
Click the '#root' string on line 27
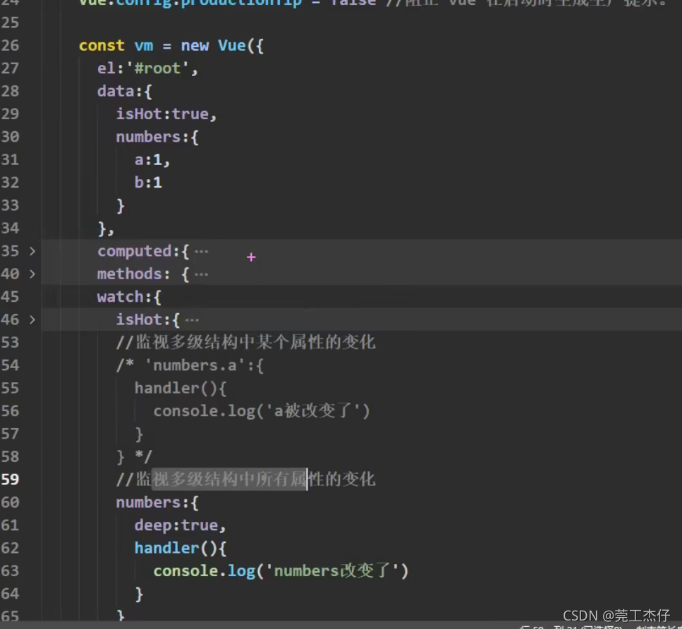(x=157, y=68)
